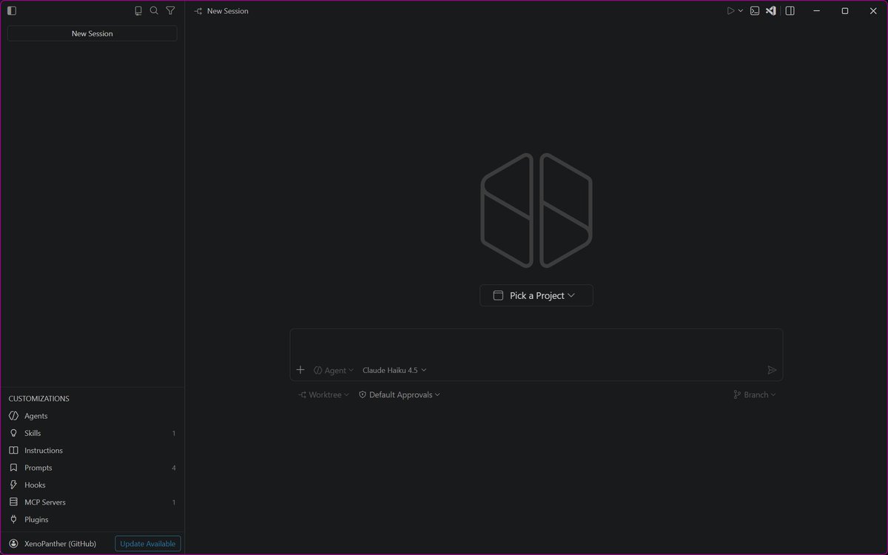Toggle the primary sidebar icon

(x=11, y=11)
